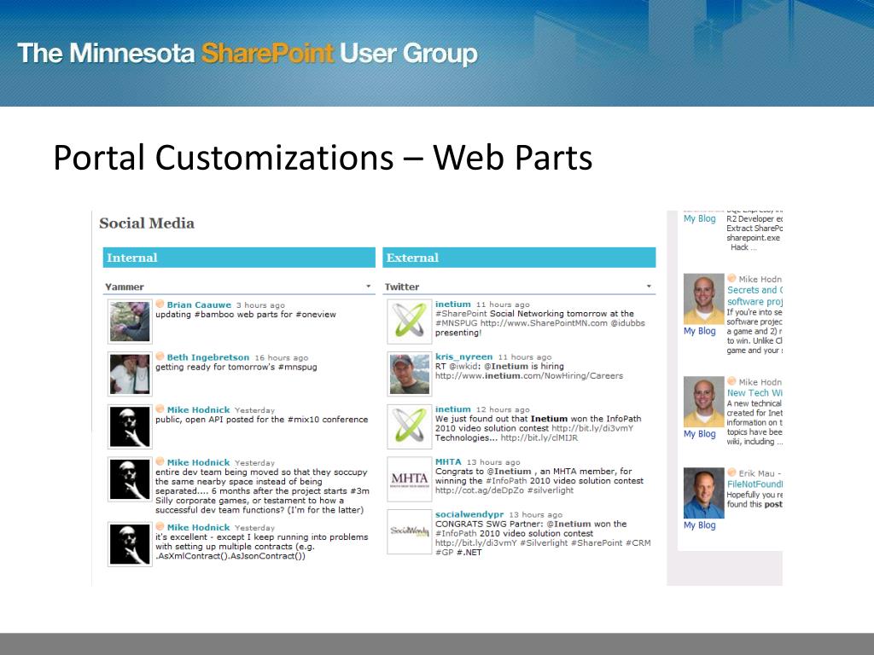Open the socialwendypr username link
This screenshot has height=655, width=874.
469,514
